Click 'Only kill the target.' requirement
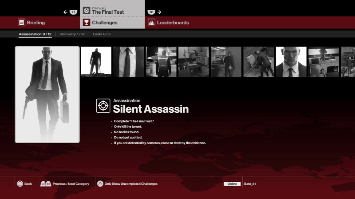The width and height of the screenshot is (355, 199). [128, 126]
